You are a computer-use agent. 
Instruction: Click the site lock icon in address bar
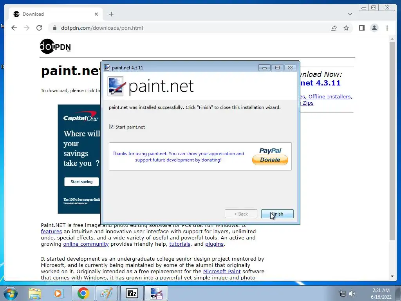[54, 28]
